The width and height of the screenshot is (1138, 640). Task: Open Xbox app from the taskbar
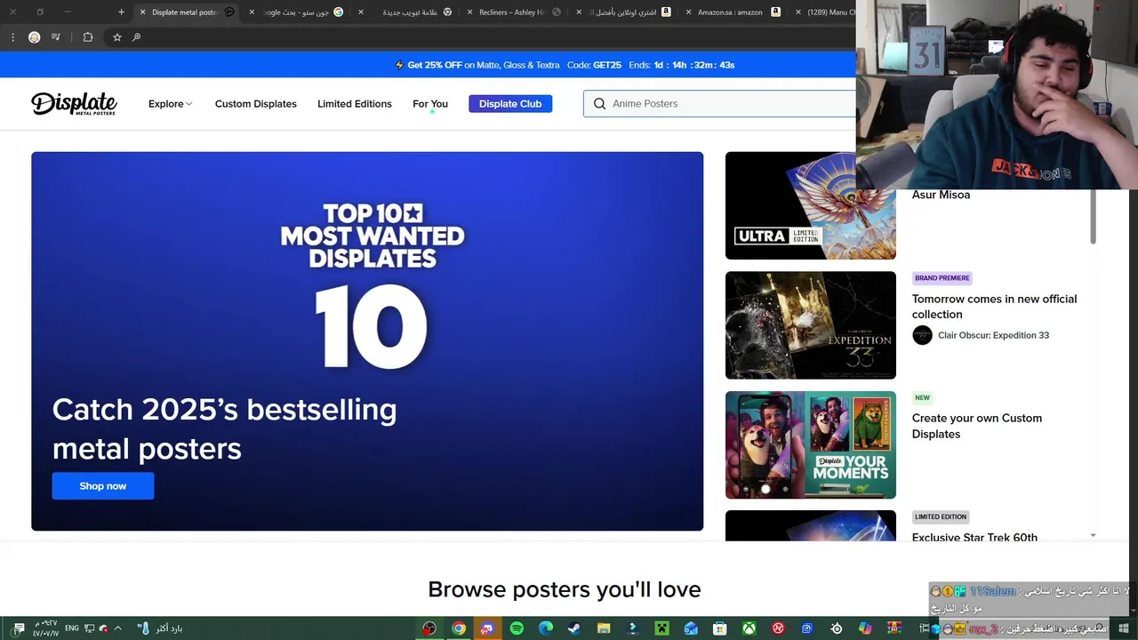tap(749, 628)
